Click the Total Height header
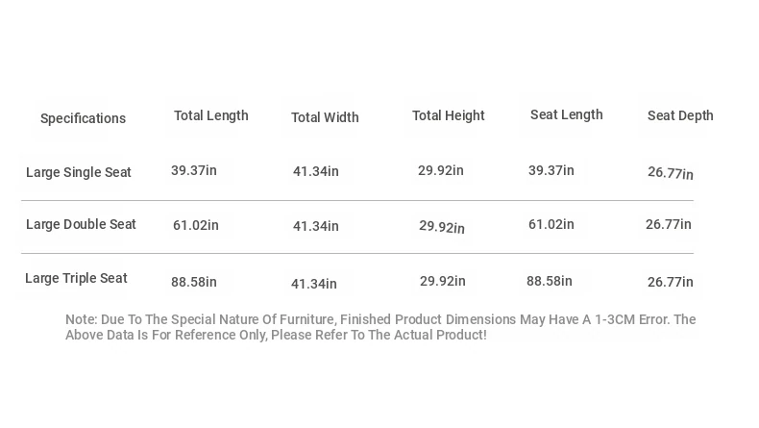Screen dimensions: 759x428 tap(449, 115)
